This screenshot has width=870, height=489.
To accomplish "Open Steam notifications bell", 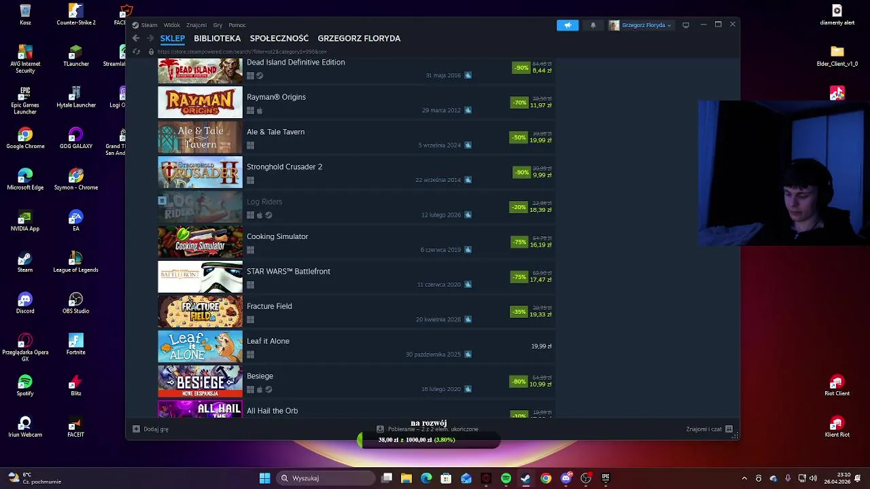I will tap(593, 25).
